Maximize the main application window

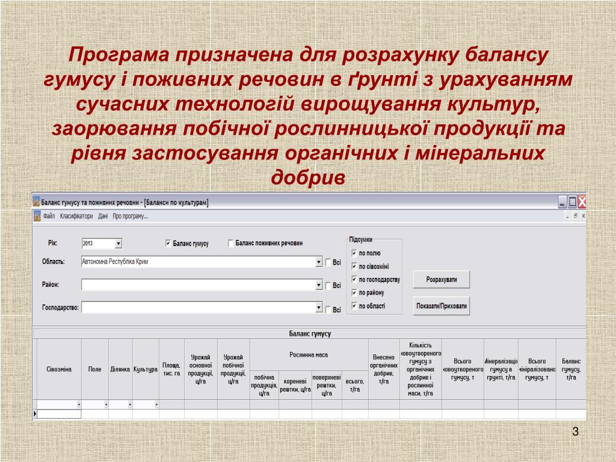click(x=573, y=202)
